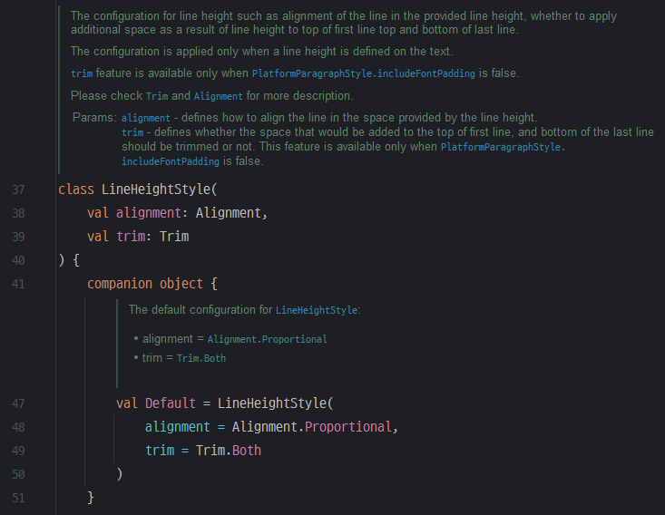665x515 pixels.
Task: Click the 'Alignment,' type on line 38
Action: [x=231, y=213]
